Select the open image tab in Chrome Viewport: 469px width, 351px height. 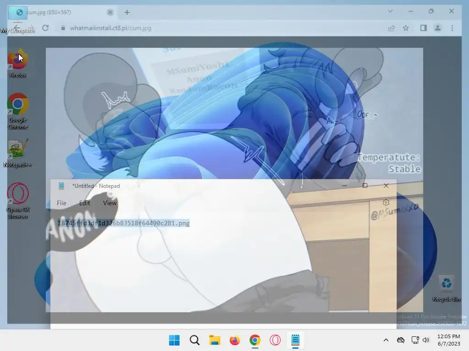(x=62, y=12)
